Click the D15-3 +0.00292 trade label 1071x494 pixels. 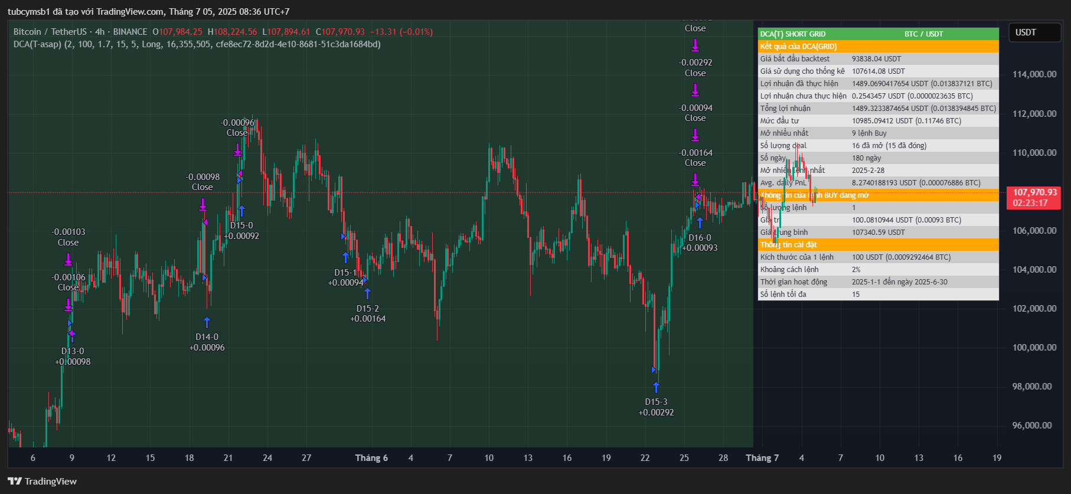[x=656, y=407]
